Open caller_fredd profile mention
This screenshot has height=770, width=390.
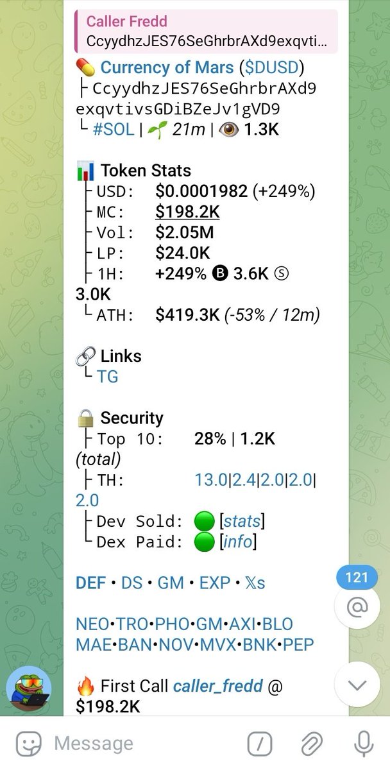(x=218, y=686)
